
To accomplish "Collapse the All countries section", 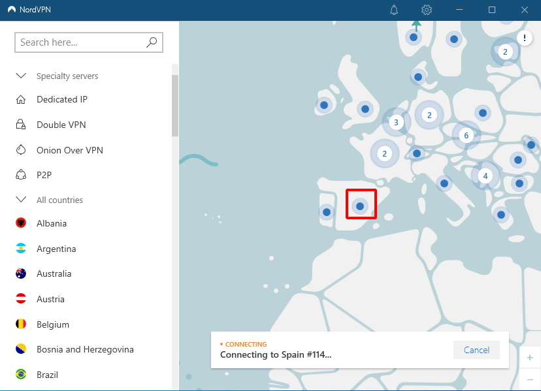I will (21, 199).
